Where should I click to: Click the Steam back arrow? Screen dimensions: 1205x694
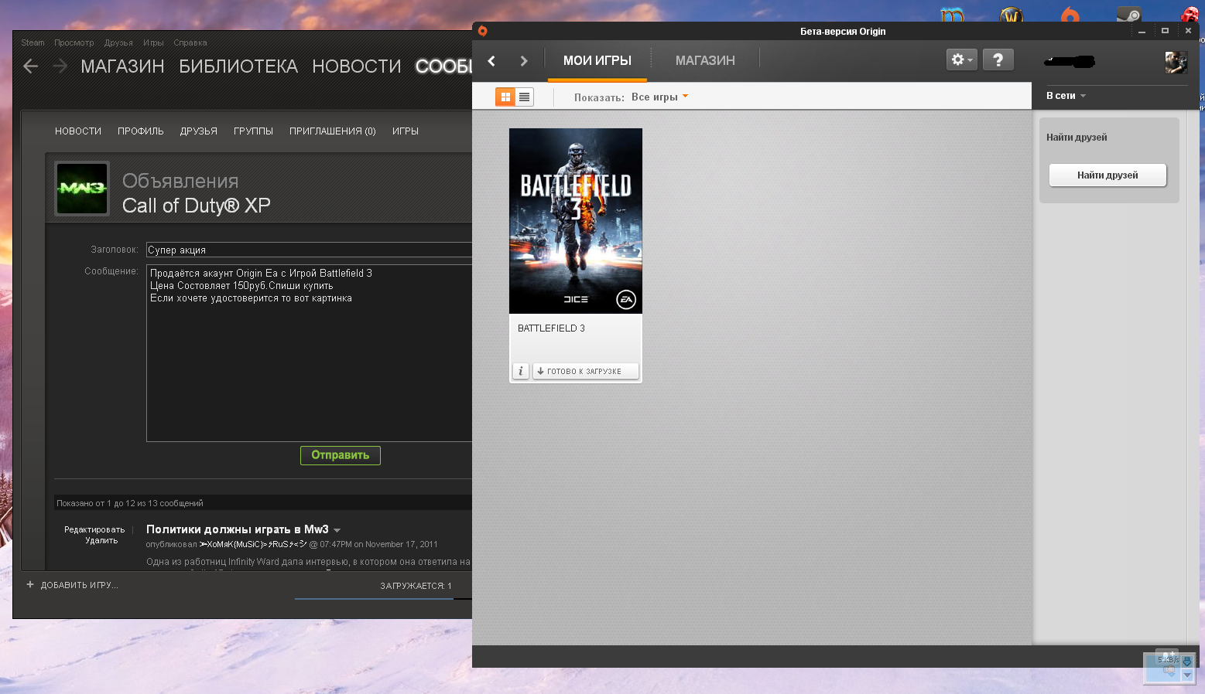tap(31, 66)
